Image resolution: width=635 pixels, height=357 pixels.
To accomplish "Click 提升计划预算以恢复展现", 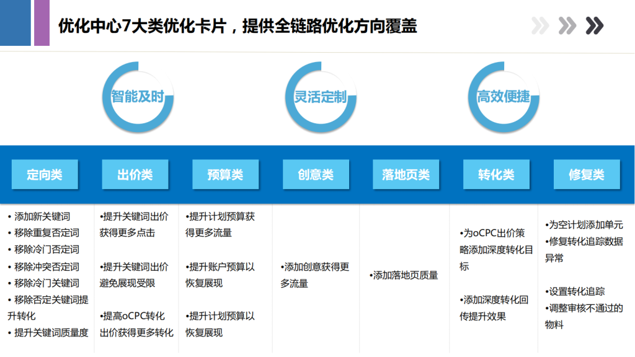I will [220, 324].
